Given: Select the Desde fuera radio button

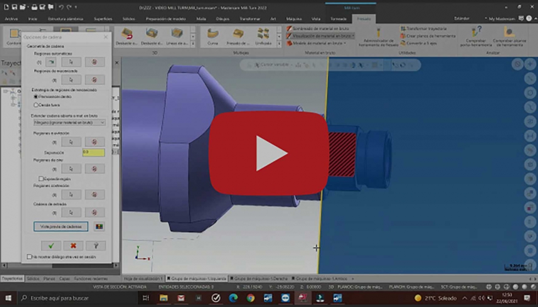Looking at the screenshot, I should click(36, 104).
